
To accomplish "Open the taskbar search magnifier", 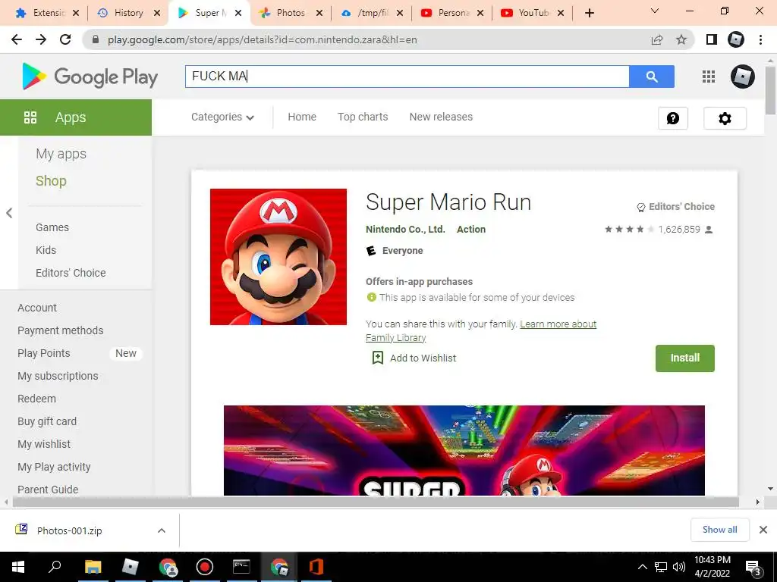I will coord(55,567).
